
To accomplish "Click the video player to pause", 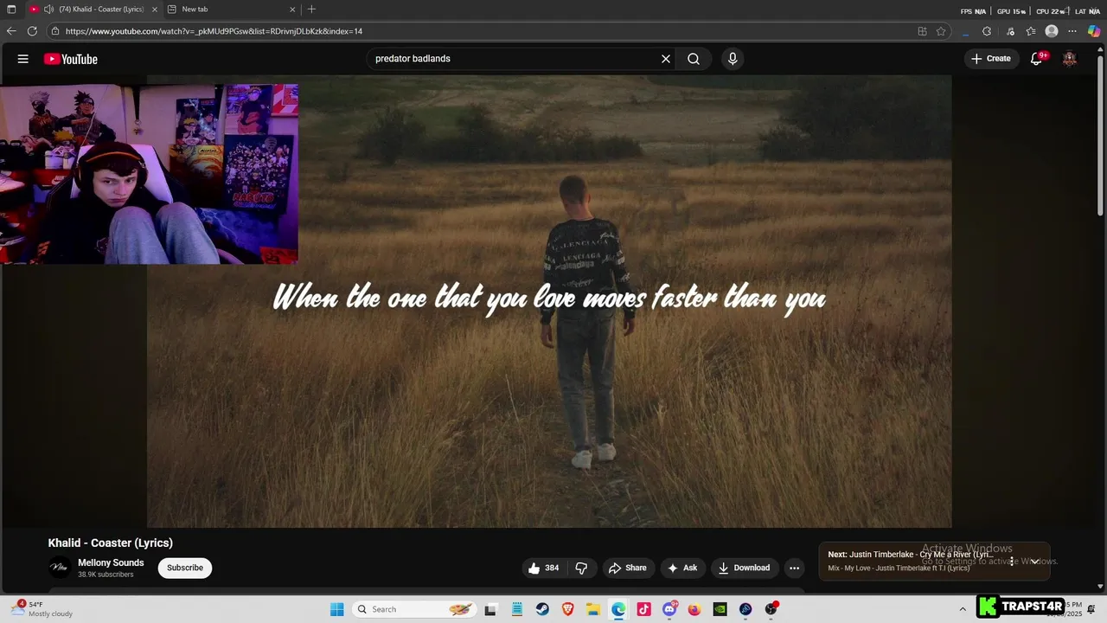I will (x=549, y=301).
